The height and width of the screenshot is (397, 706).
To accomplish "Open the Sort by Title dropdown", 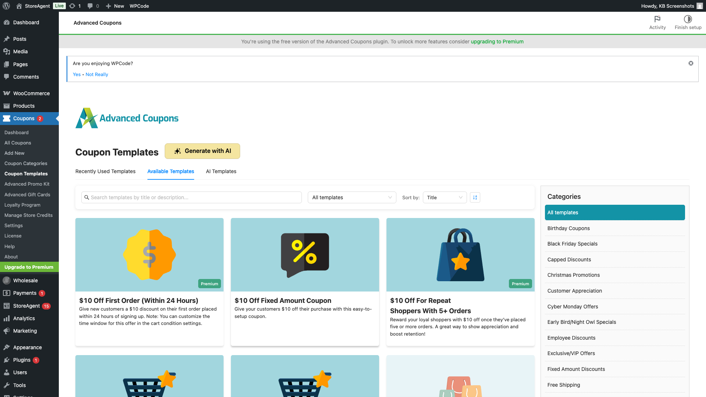I will coord(445,197).
